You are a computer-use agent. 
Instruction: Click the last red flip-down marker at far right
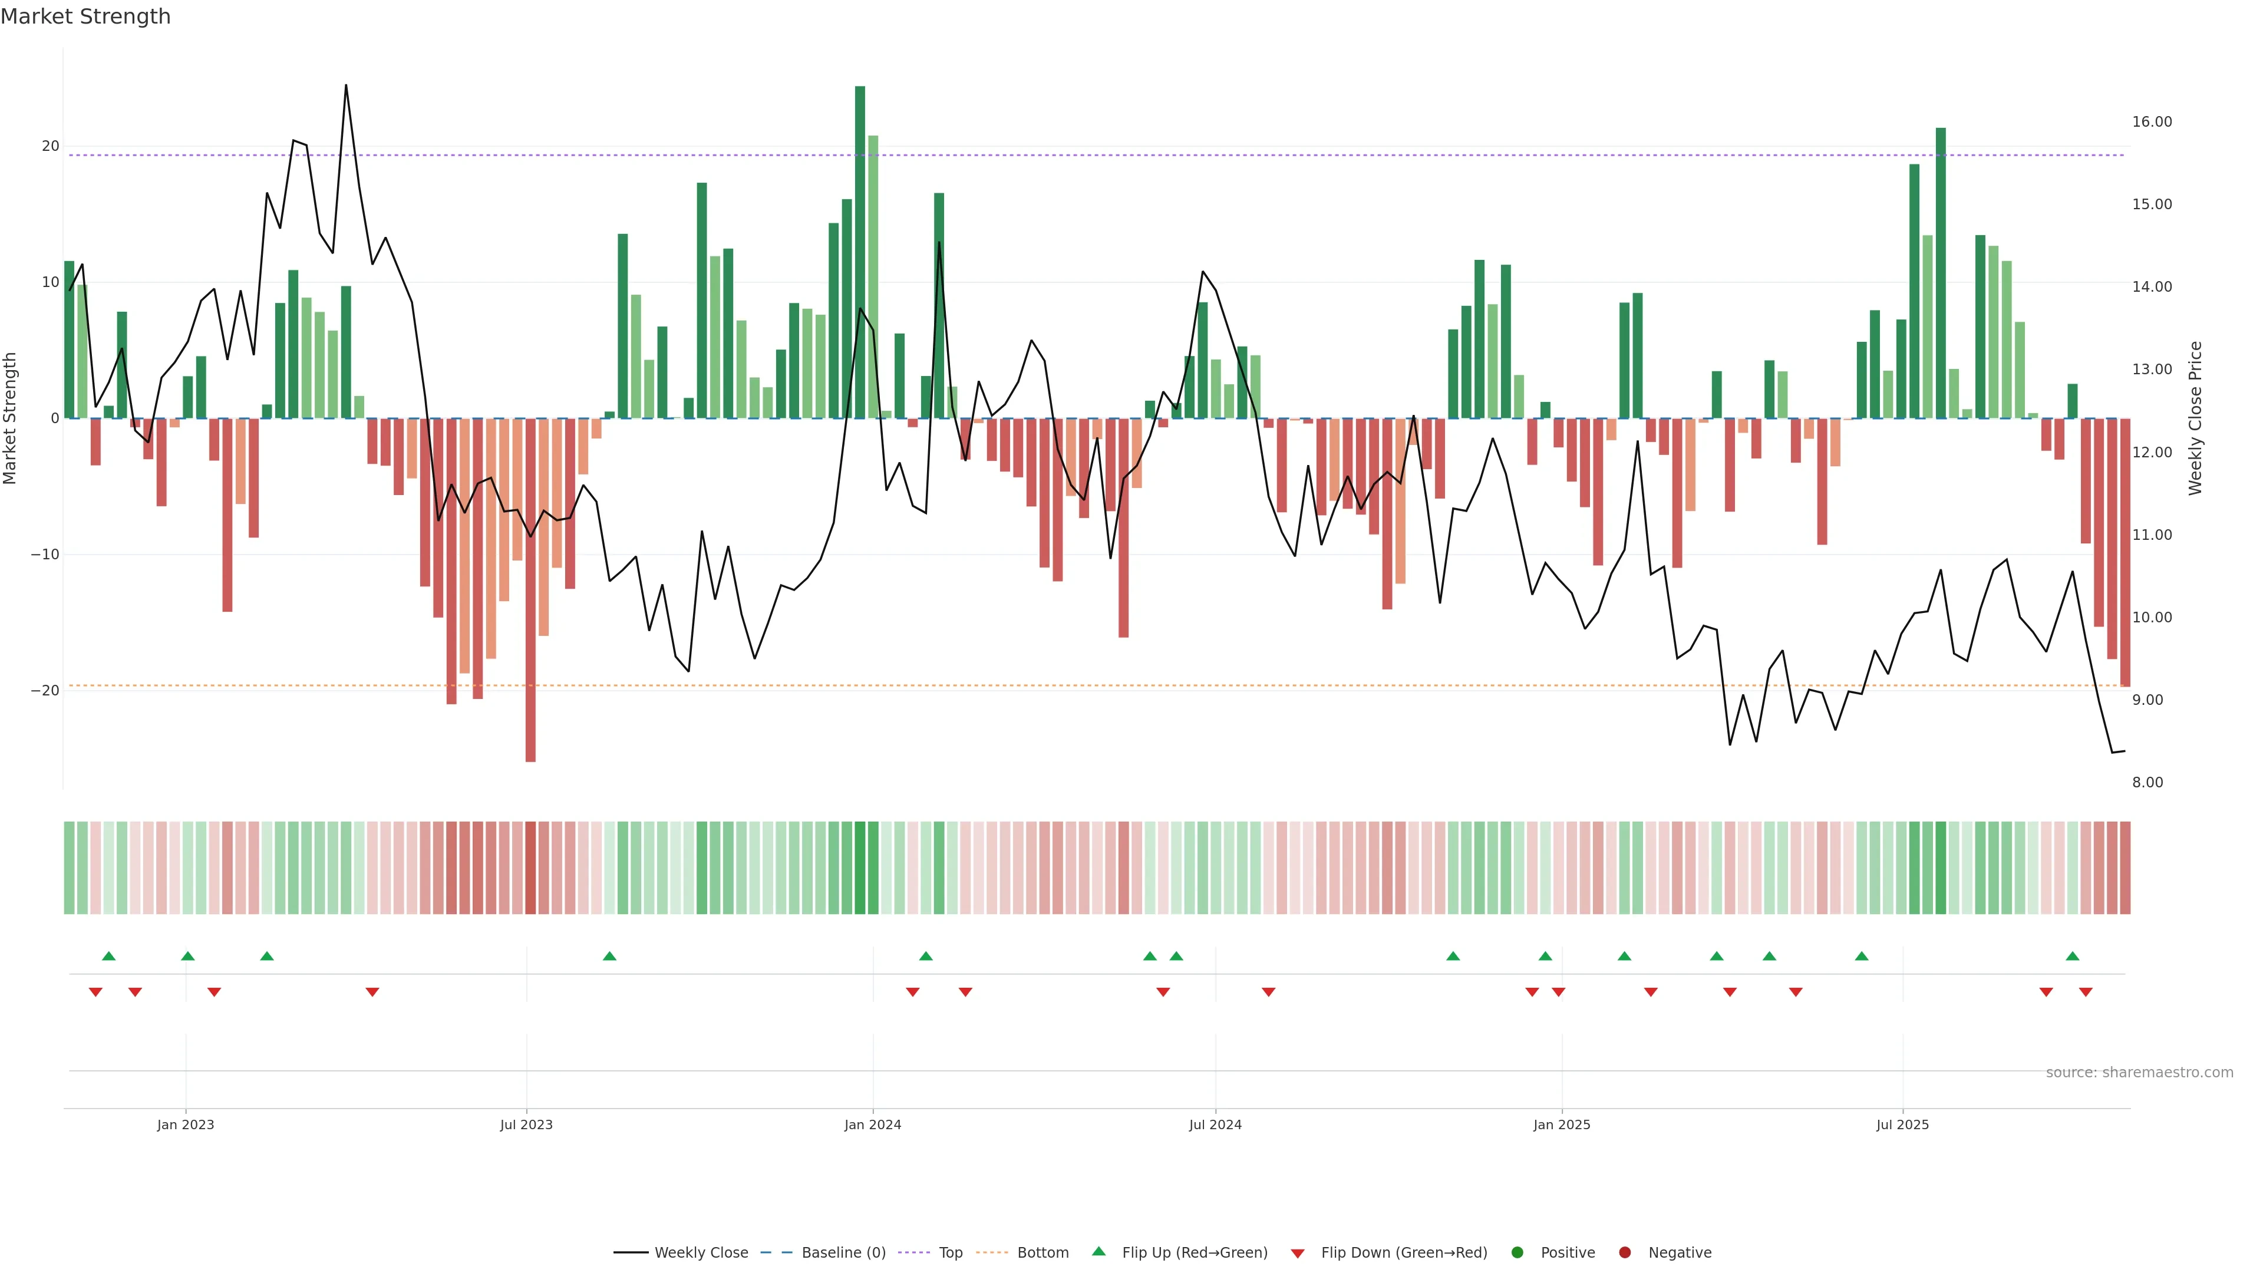tap(2086, 992)
